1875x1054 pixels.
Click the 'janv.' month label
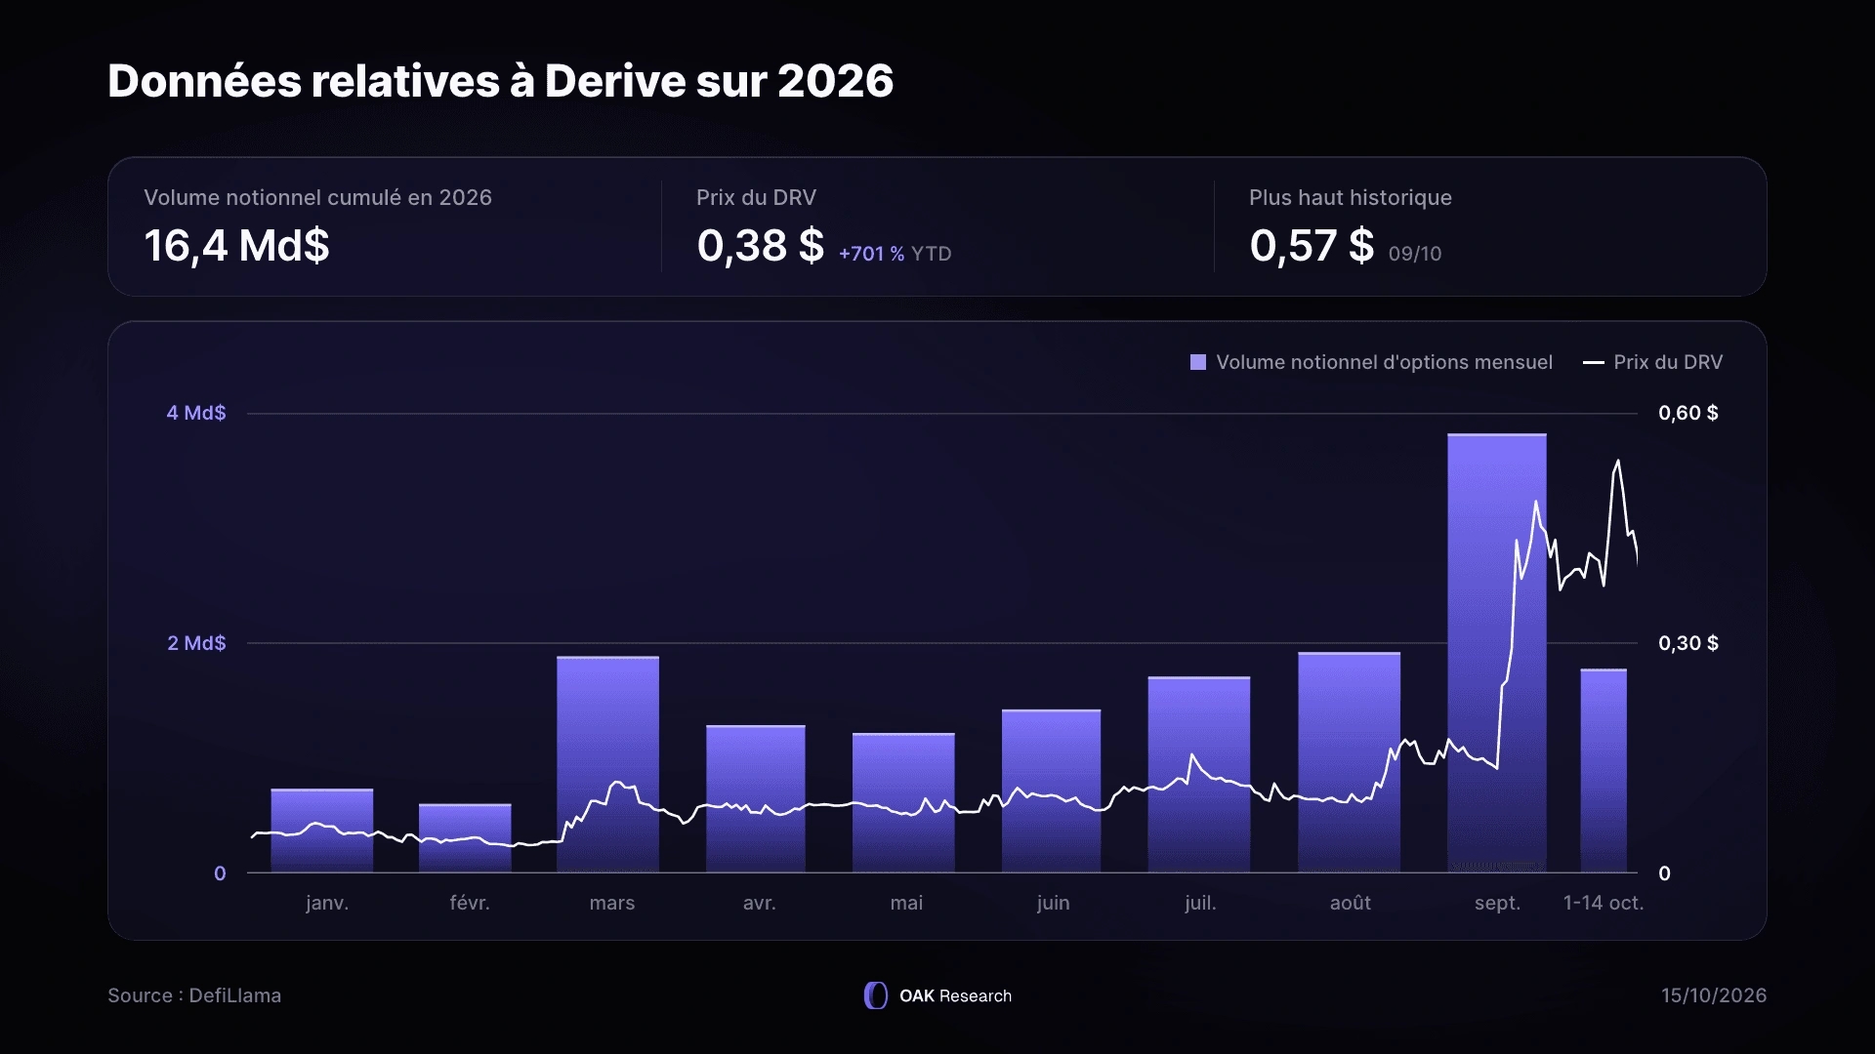(x=327, y=903)
